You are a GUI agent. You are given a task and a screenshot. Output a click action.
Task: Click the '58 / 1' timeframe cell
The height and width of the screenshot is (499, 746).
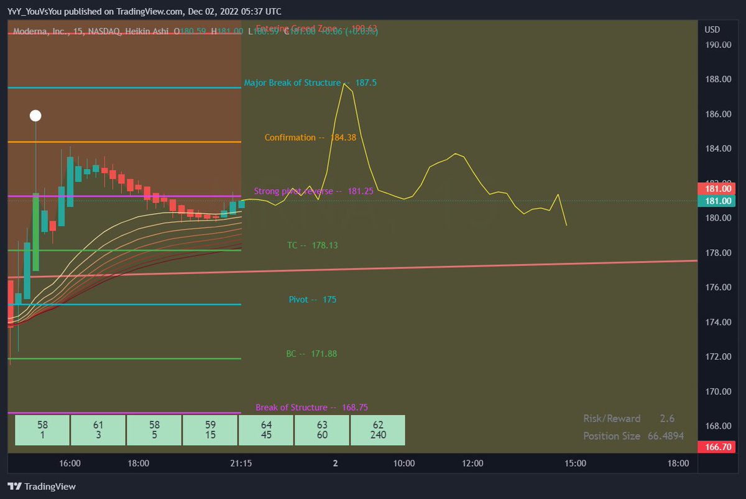[42, 430]
